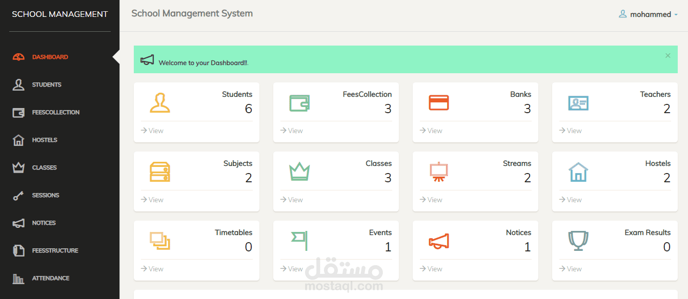The height and width of the screenshot is (299, 688).
Task: Click the easel board icon on Streams card
Action: click(439, 172)
